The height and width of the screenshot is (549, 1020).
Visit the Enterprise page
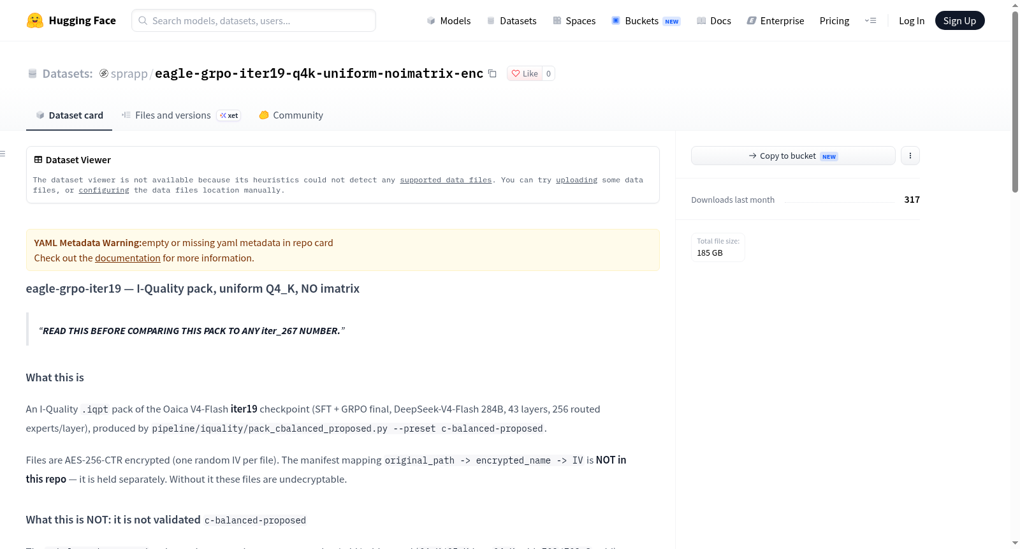pyautogui.click(x=775, y=20)
